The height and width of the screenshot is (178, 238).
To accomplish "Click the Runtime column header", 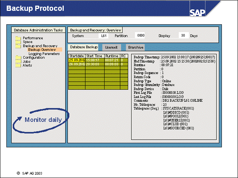I will point(111,56).
